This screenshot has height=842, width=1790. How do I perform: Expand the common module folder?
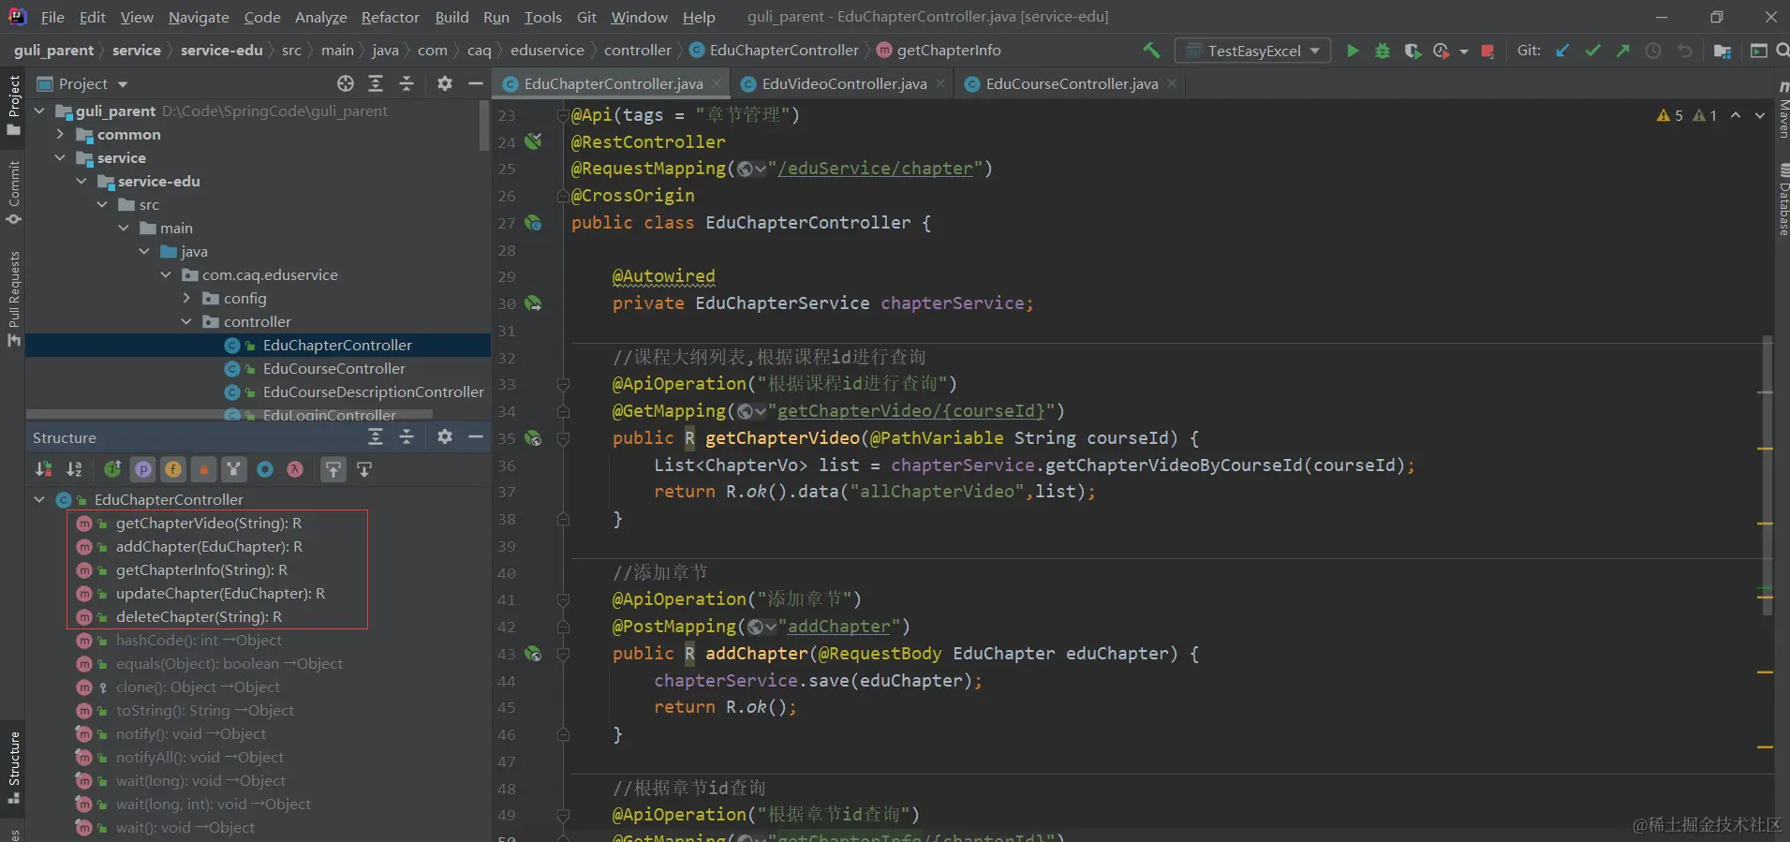(61, 134)
